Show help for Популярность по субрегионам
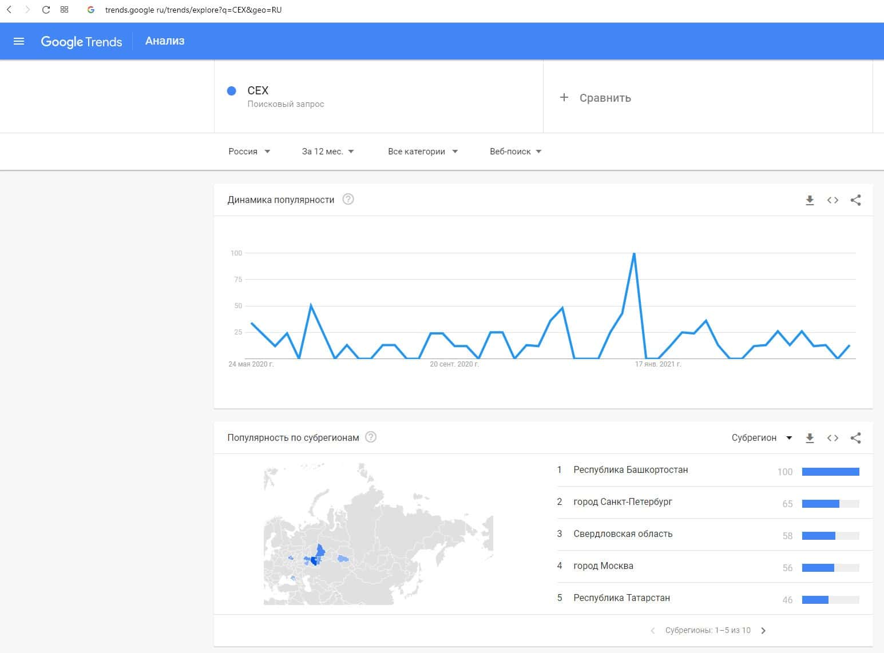The width and height of the screenshot is (884, 653). coord(371,437)
